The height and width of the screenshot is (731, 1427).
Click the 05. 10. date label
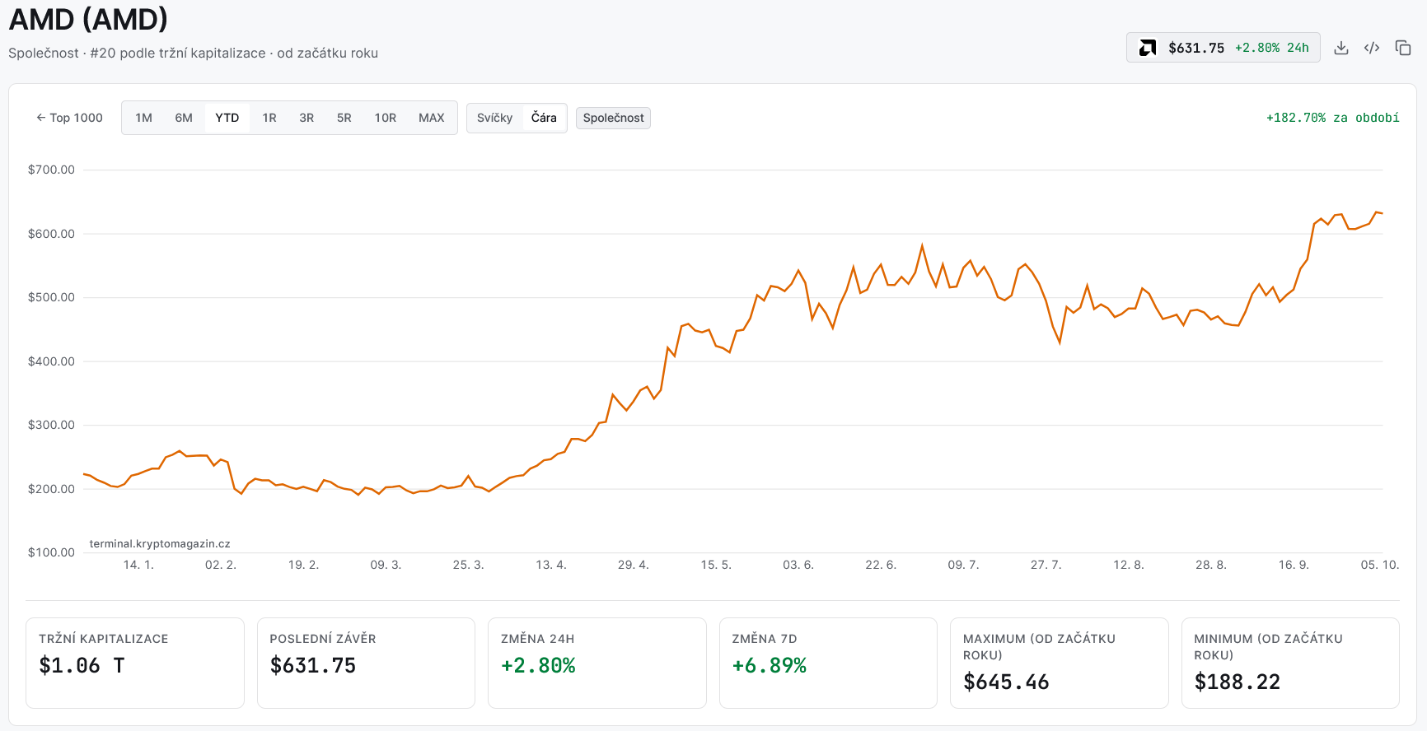pos(1380,565)
